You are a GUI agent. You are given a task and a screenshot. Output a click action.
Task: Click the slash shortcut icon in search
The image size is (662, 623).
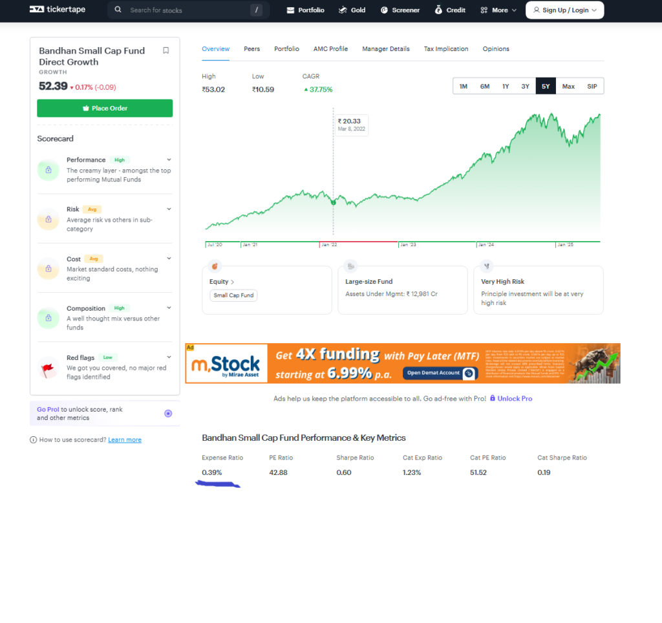pyautogui.click(x=256, y=10)
